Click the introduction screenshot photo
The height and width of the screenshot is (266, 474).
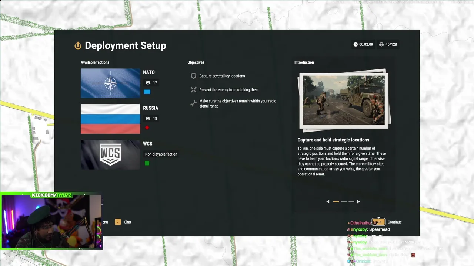tap(344, 100)
